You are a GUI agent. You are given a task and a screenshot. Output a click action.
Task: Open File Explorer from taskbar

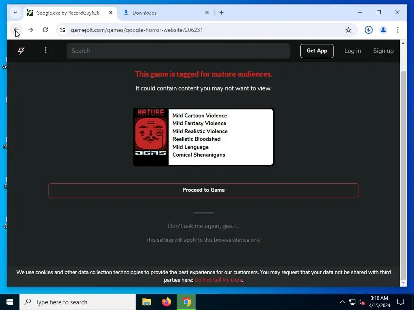coord(146,302)
